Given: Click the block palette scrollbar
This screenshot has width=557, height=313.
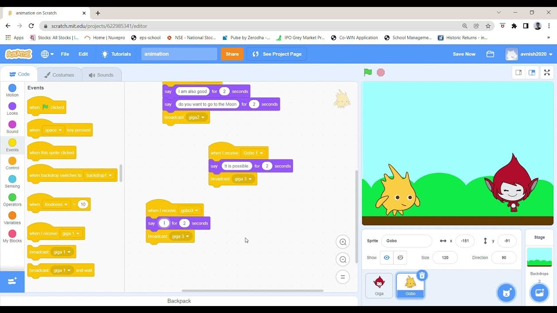Looking at the screenshot, I should coord(121,173).
